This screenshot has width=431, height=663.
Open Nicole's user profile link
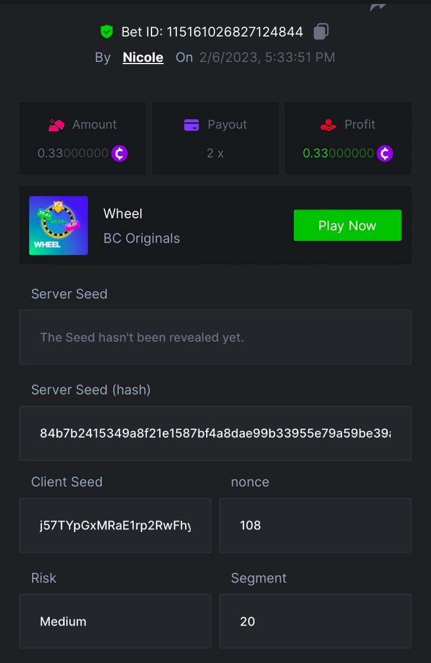tap(143, 57)
